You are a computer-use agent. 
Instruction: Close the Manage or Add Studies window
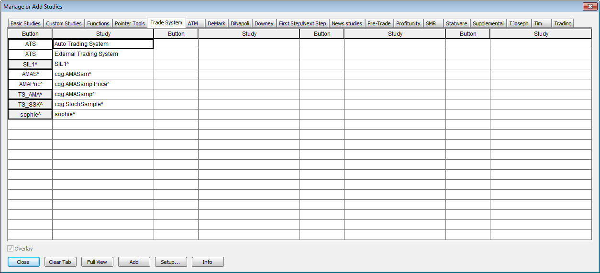pos(589,7)
